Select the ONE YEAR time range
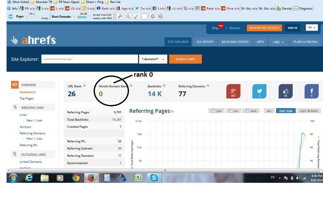 (286, 111)
